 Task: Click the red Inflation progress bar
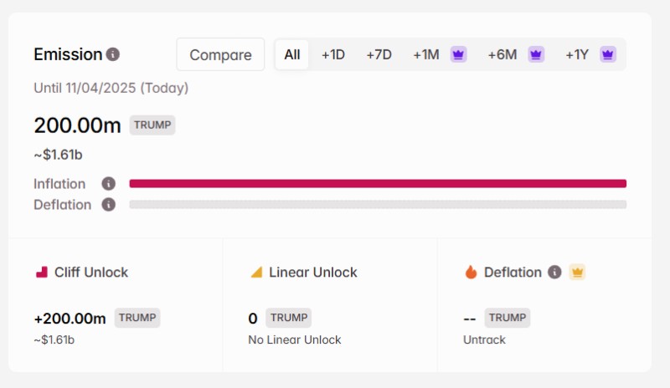pos(377,184)
